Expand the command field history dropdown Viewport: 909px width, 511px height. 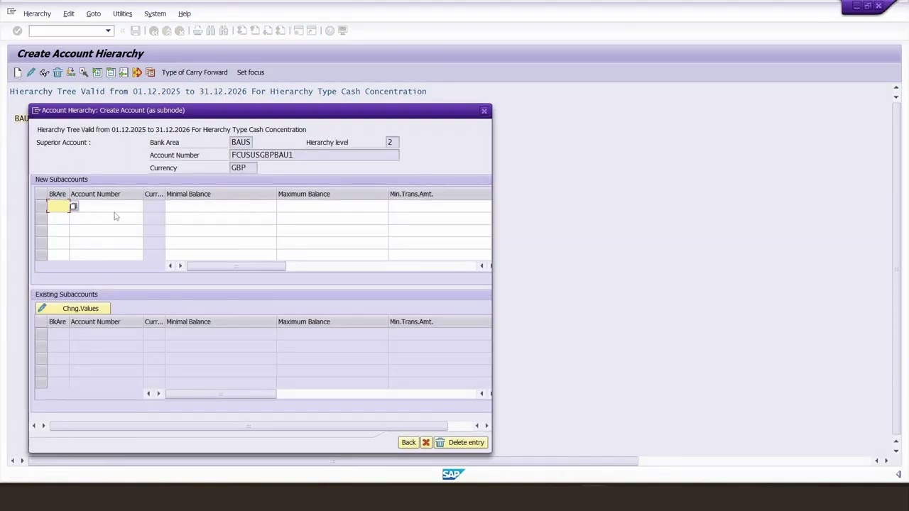(x=108, y=31)
